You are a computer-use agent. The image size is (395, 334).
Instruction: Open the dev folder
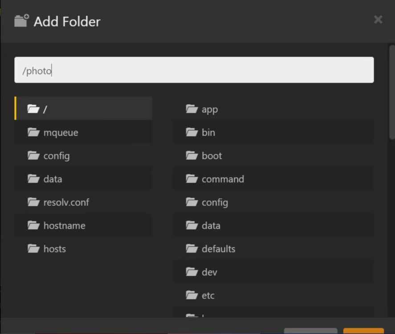click(273, 272)
